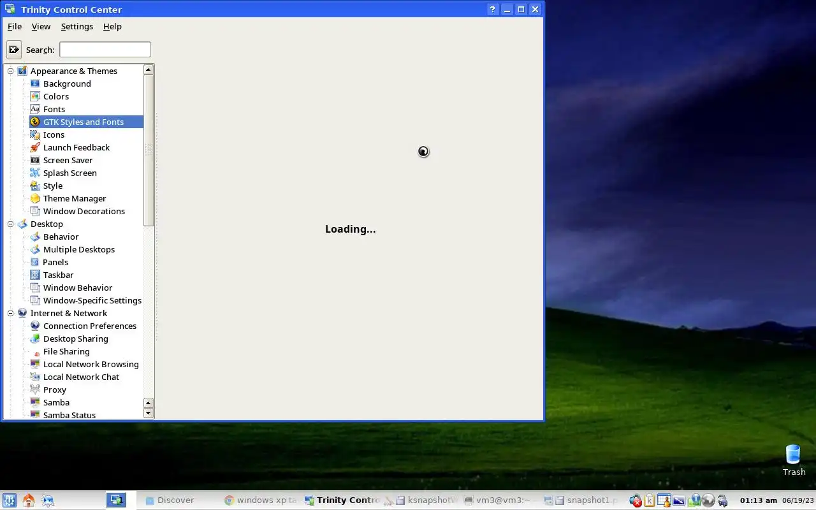The image size is (816, 510).
Task: Open the home folder from taskbar
Action: [x=29, y=500]
